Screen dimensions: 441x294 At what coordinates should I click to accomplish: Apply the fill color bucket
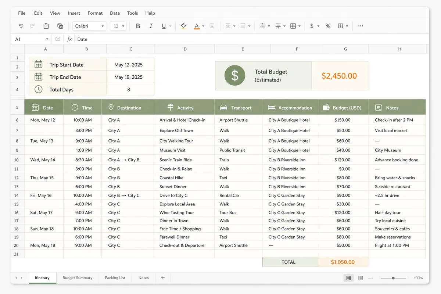point(184,26)
